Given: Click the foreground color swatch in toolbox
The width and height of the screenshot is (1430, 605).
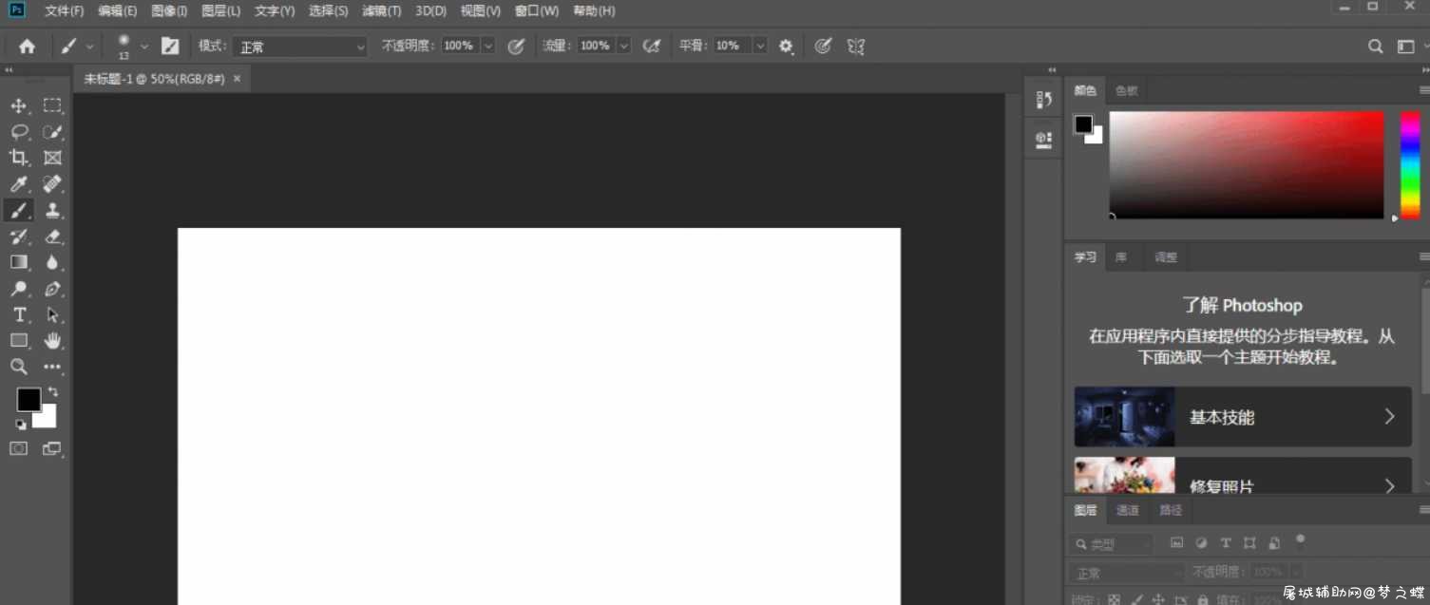Looking at the screenshot, I should 29,400.
